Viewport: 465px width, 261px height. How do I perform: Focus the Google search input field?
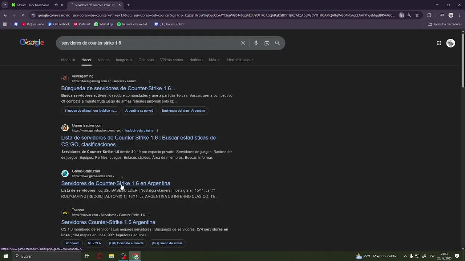click(149, 43)
